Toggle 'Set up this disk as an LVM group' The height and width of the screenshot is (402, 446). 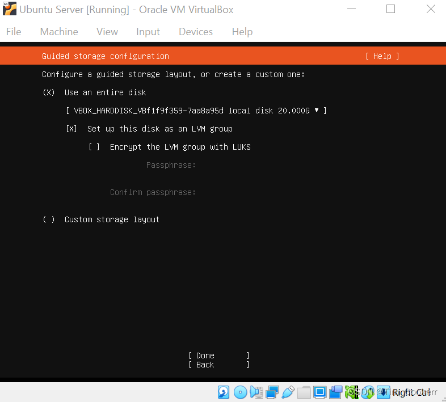[x=71, y=129]
